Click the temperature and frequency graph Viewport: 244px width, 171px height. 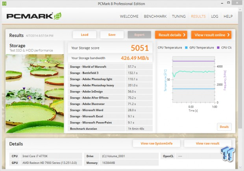click(x=194, y=80)
